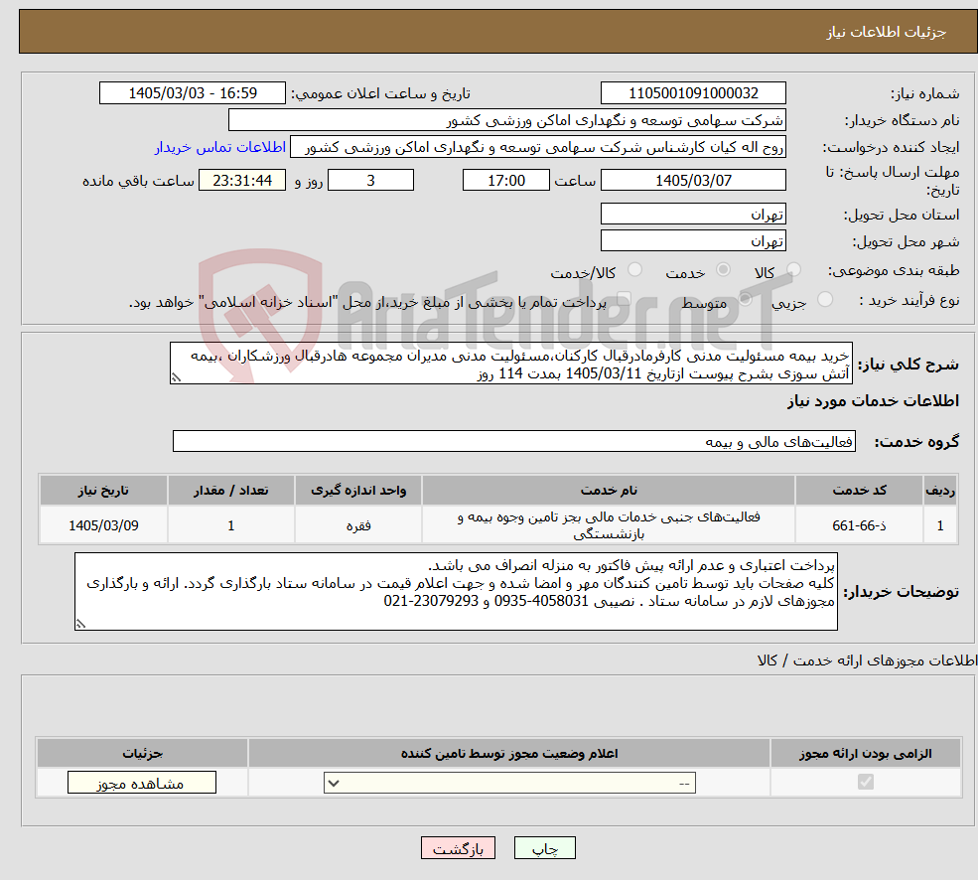Click the deadline time field 17:00

click(505, 181)
